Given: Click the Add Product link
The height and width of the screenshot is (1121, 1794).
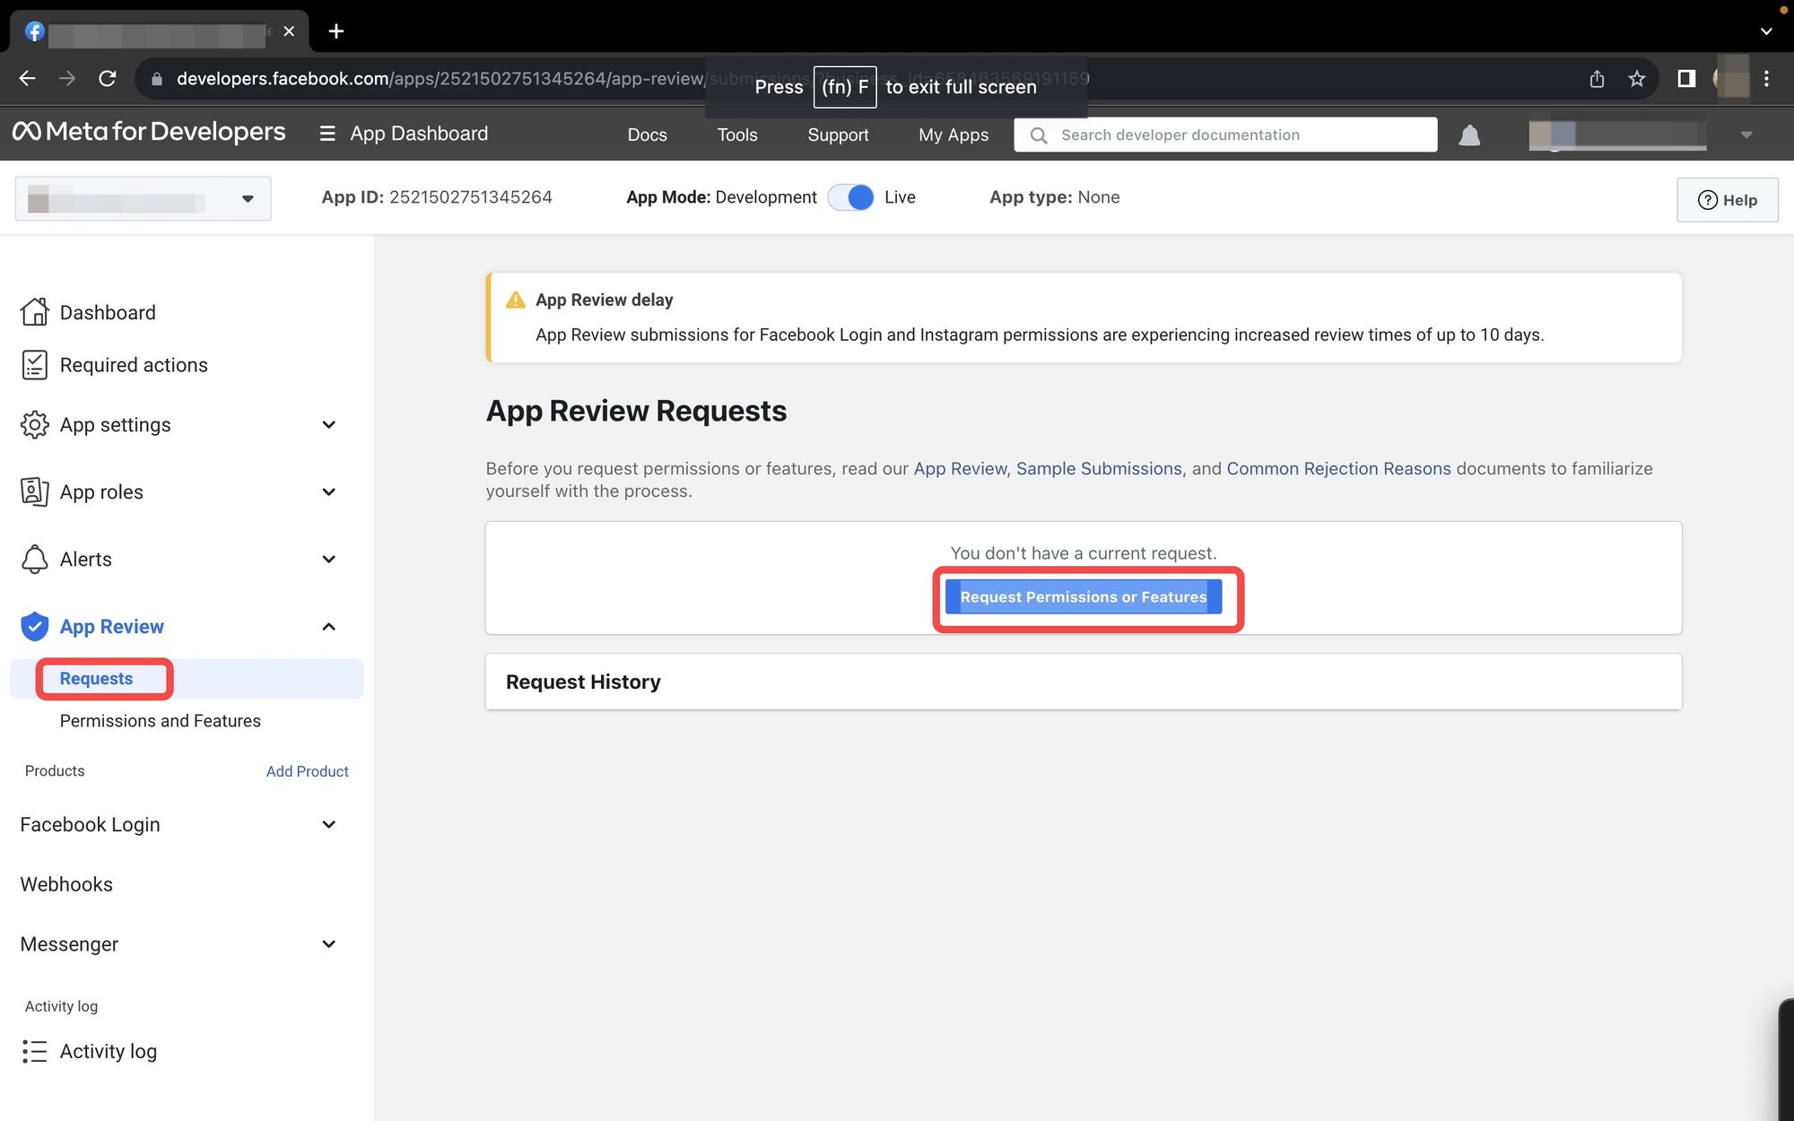Looking at the screenshot, I should click(x=308, y=771).
